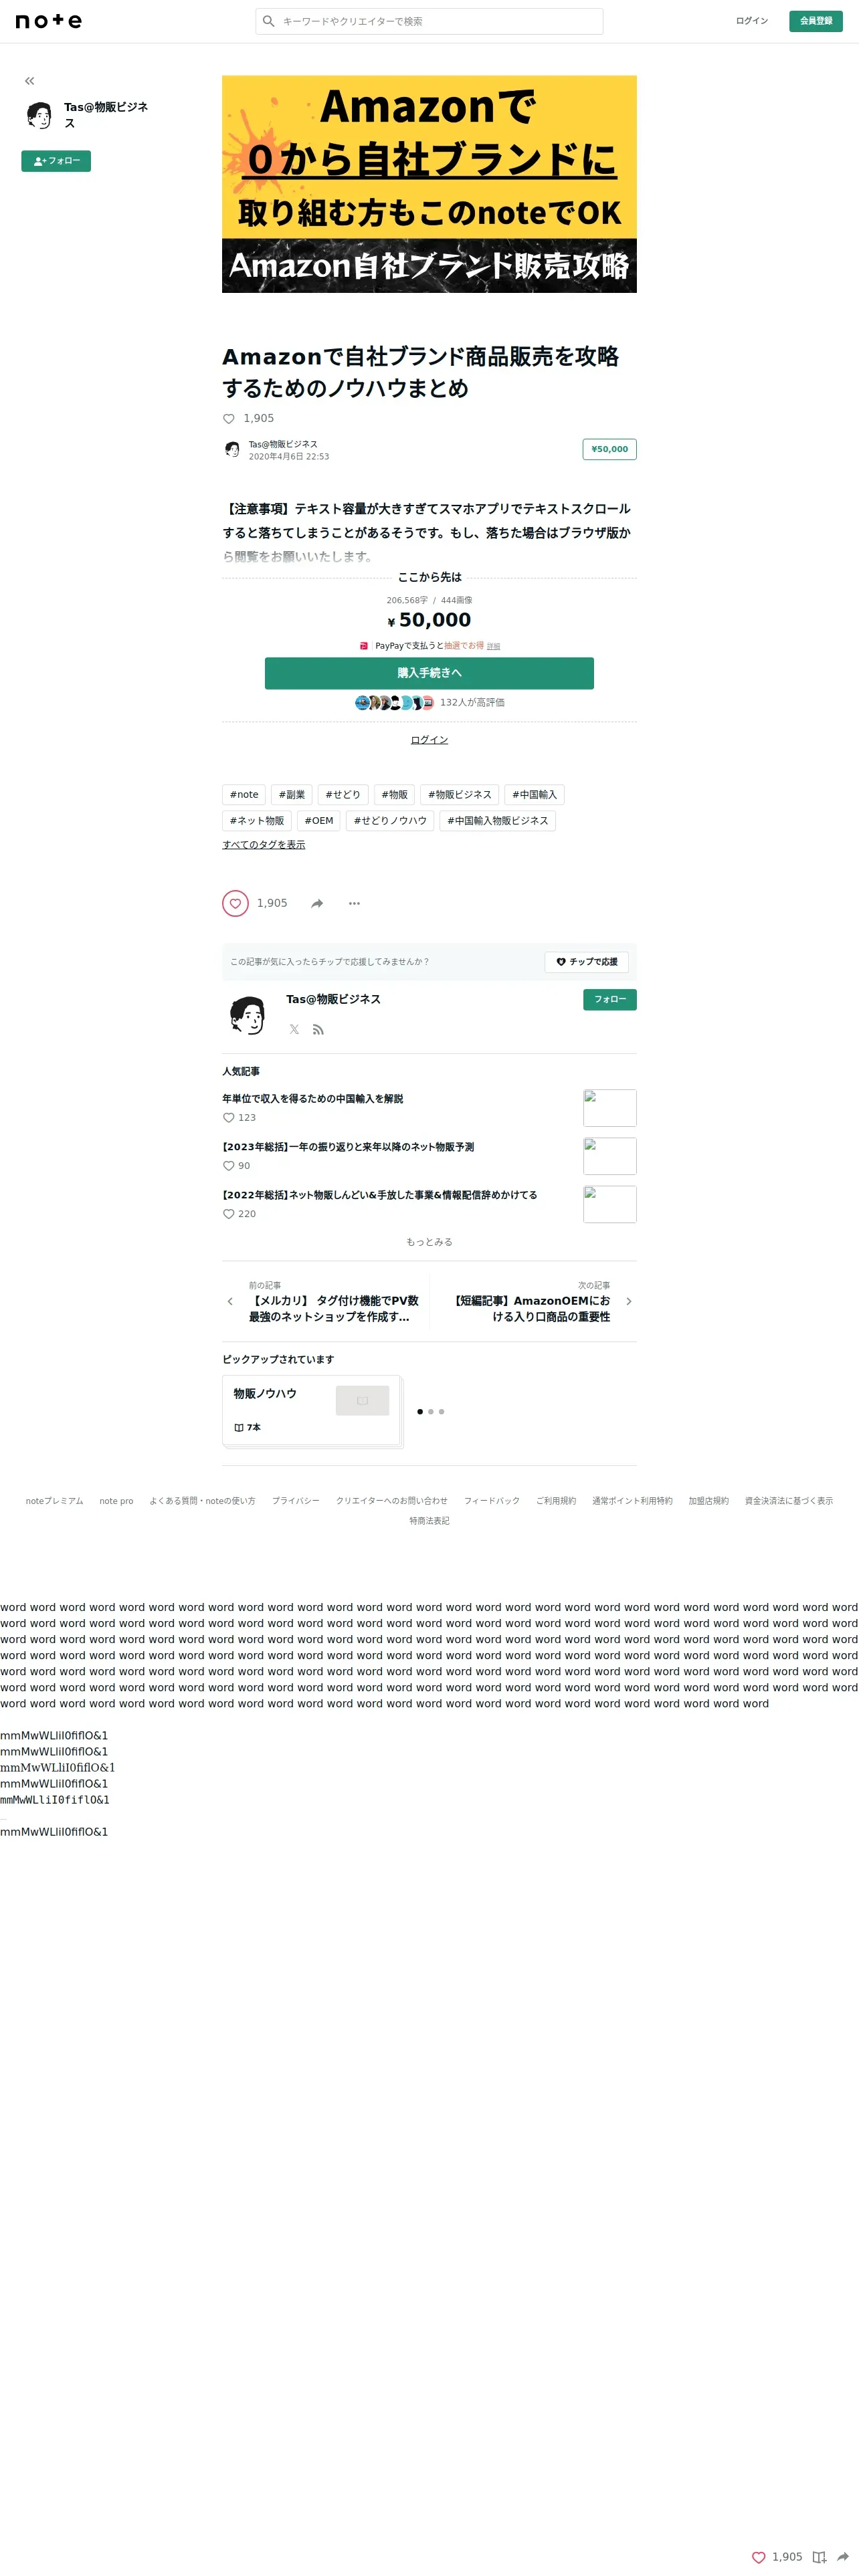Open thumbnail of 2022年総括 article
This screenshot has height=2576, width=859.
(x=610, y=1204)
